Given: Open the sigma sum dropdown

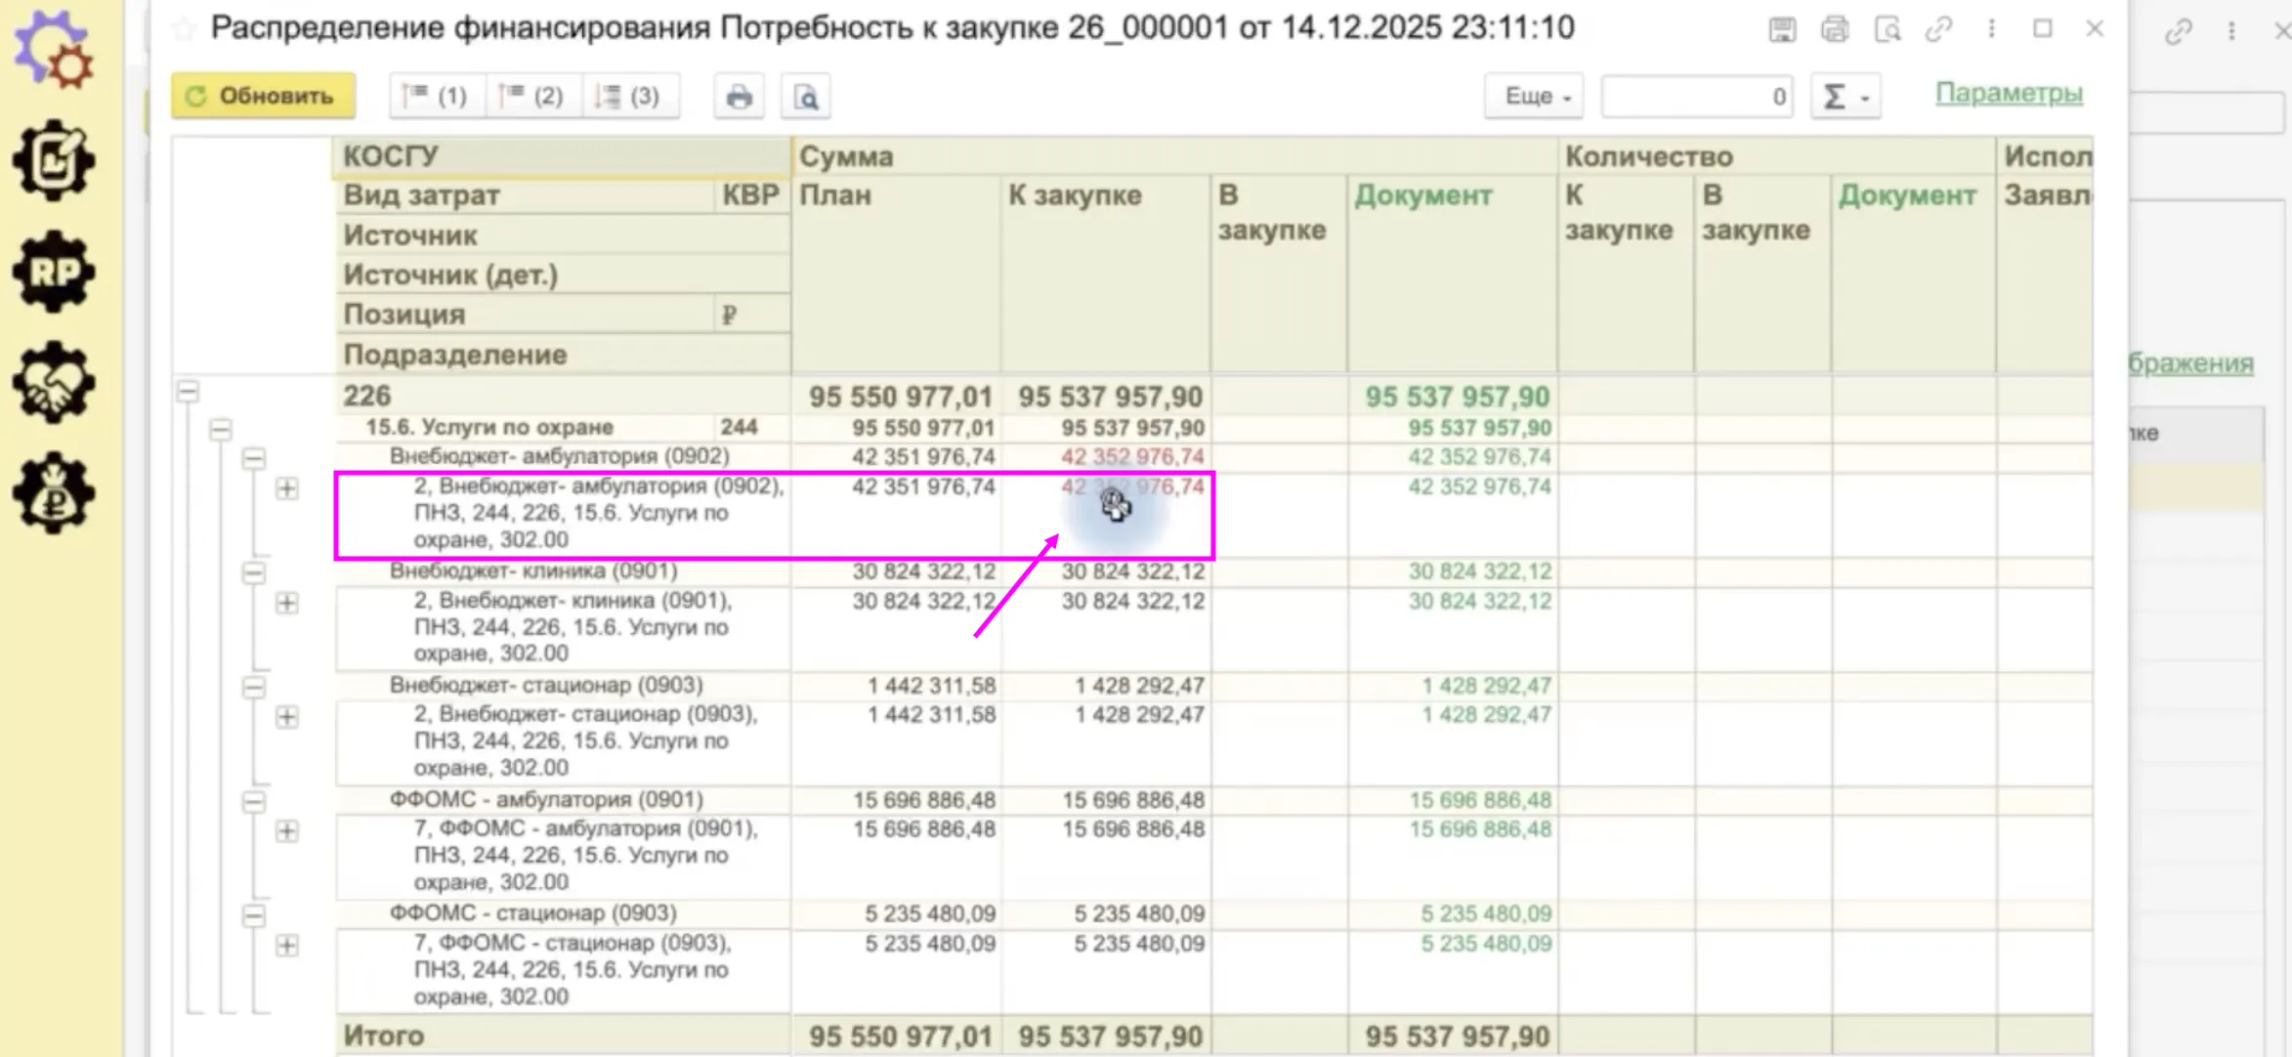Looking at the screenshot, I should [x=1846, y=97].
